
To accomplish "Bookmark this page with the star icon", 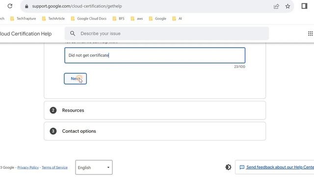I will coord(288,6).
